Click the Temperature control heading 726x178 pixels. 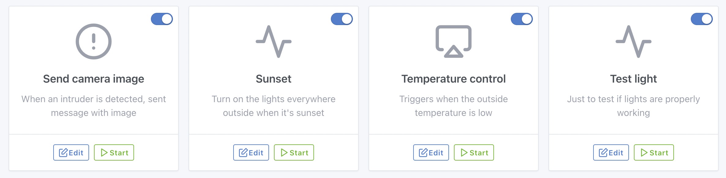pos(454,79)
